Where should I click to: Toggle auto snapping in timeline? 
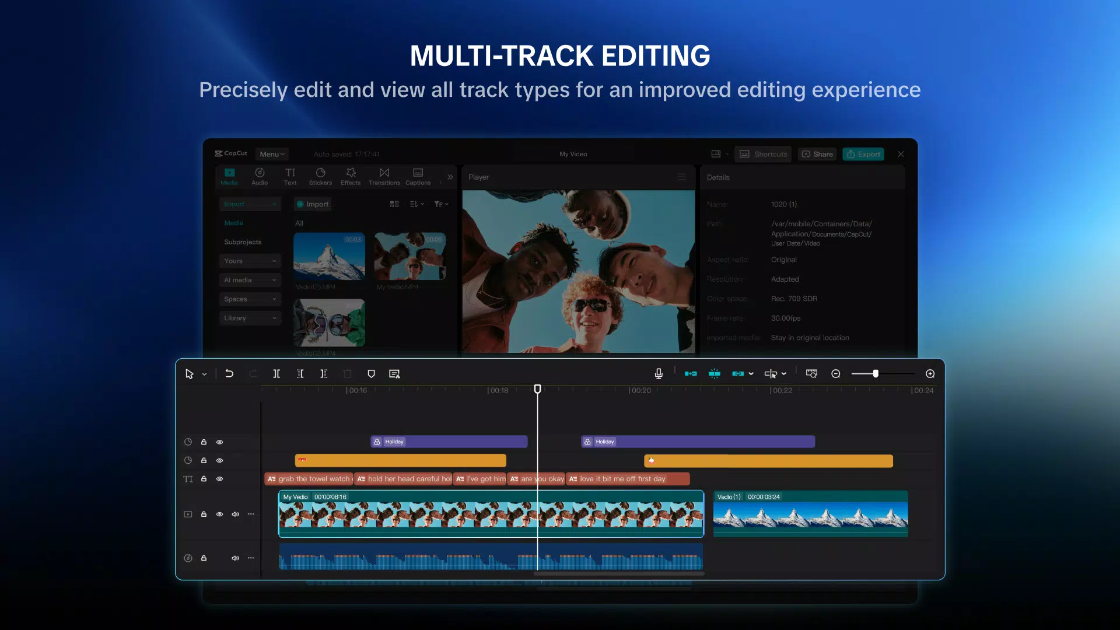(715, 374)
